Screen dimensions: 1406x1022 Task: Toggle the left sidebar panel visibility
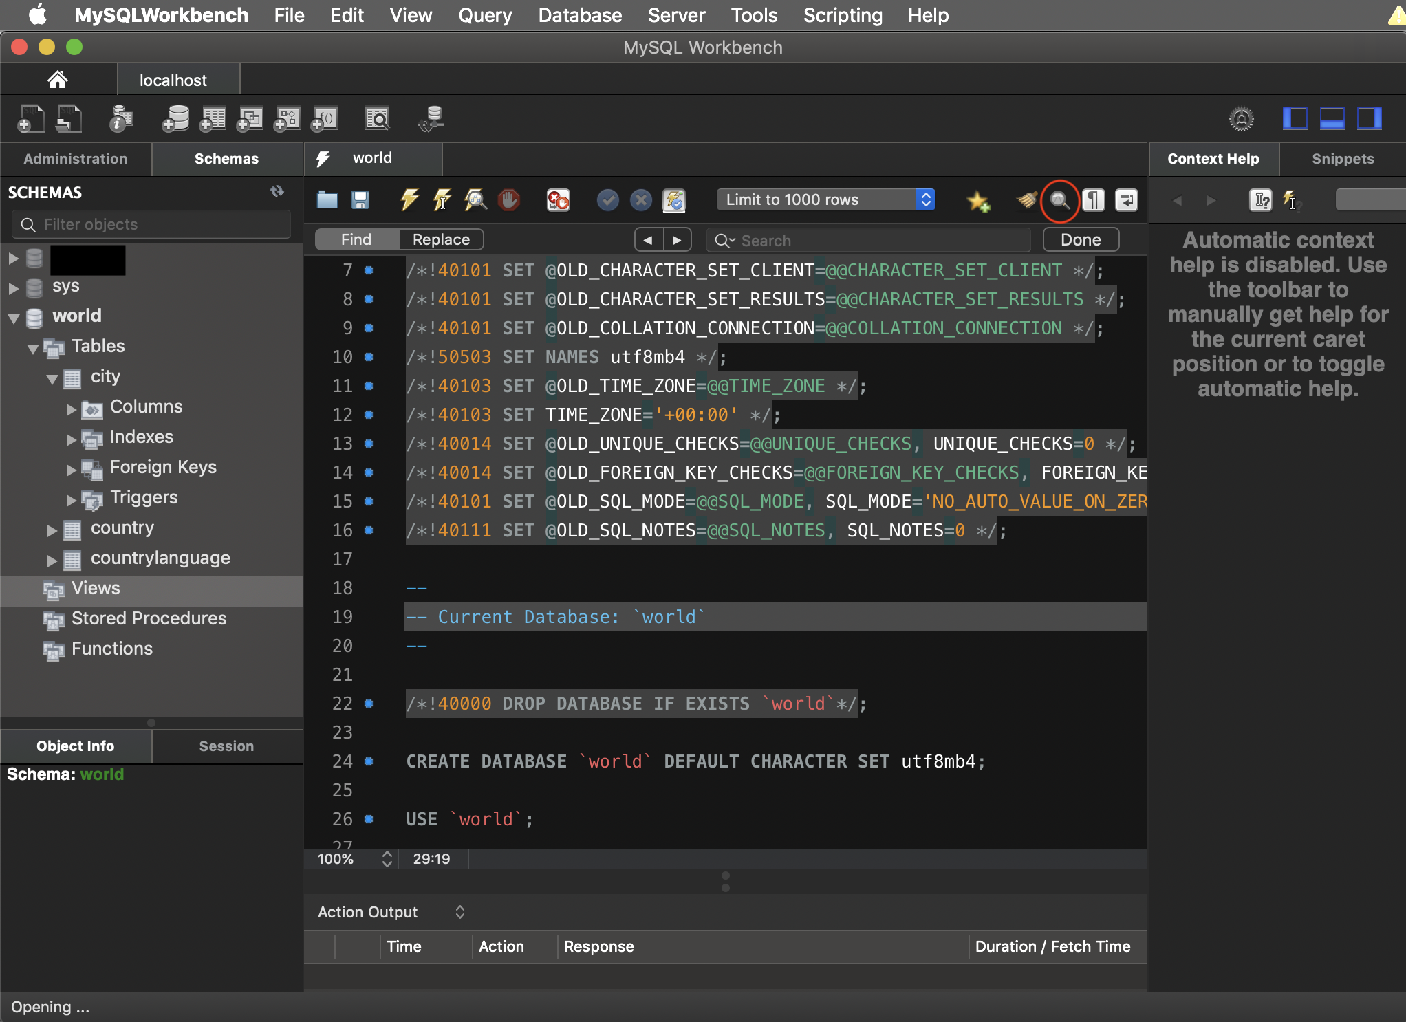coord(1295,118)
